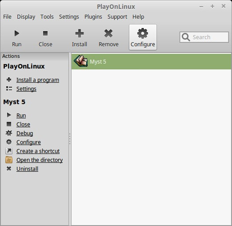232x226 pixels.
Task: Click the Close link under Myst 5
Action: (x=23, y=125)
